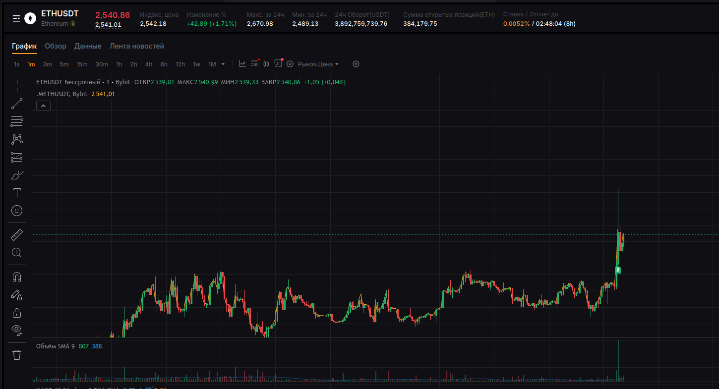Collapse the indicator legend chevron
The width and height of the screenshot is (719, 389).
tap(43, 106)
